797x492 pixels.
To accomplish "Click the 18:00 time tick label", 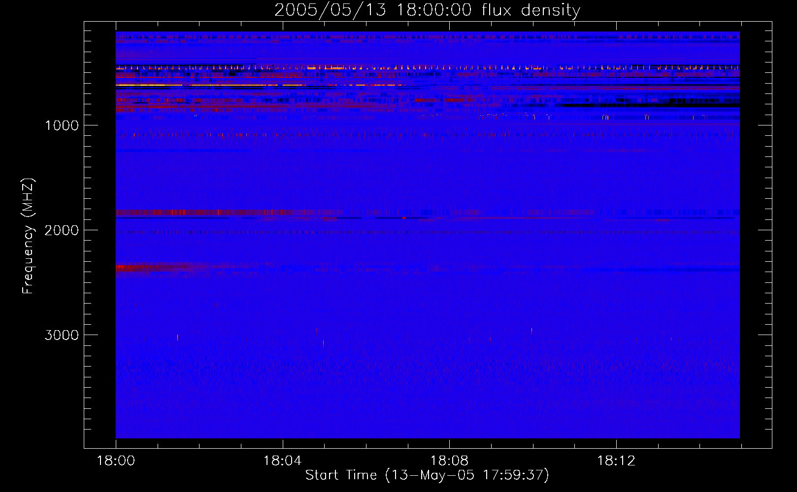I will point(116,461).
